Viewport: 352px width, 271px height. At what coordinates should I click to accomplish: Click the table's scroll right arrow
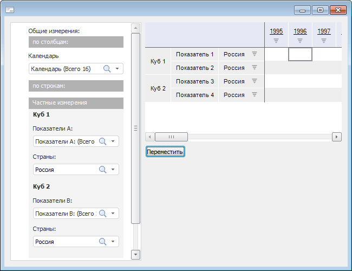point(337,137)
